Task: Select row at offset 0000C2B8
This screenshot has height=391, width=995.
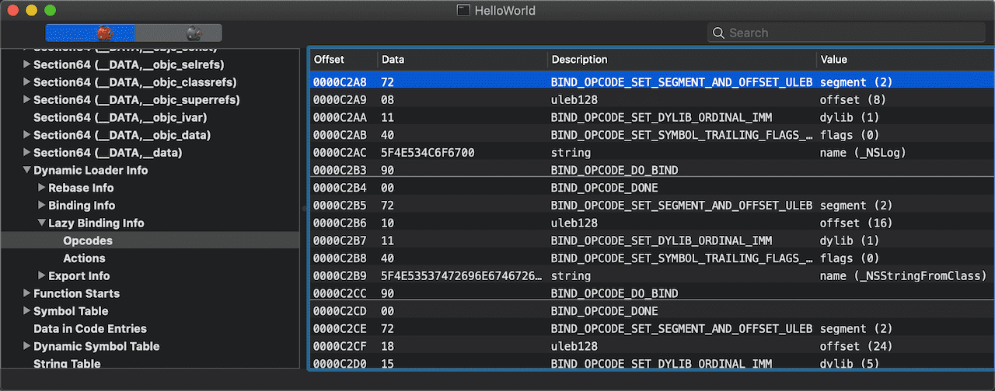Action: 651,258
